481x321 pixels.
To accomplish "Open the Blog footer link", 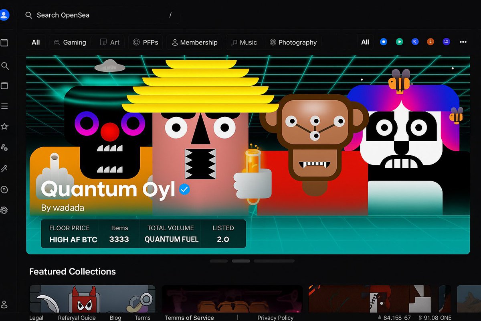I will 115,317.
